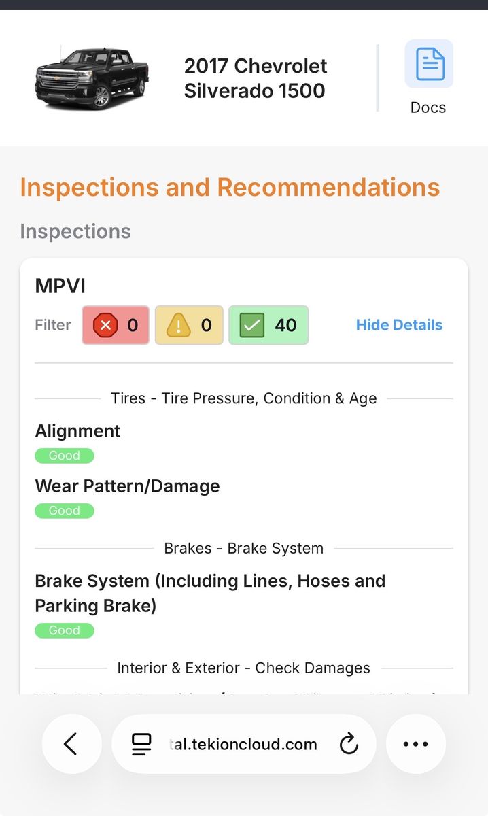Click the Docs label

pos(428,107)
